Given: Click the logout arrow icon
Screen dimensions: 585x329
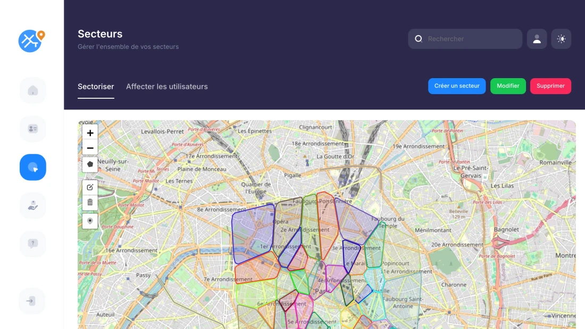Looking at the screenshot, I should coord(31,301).
